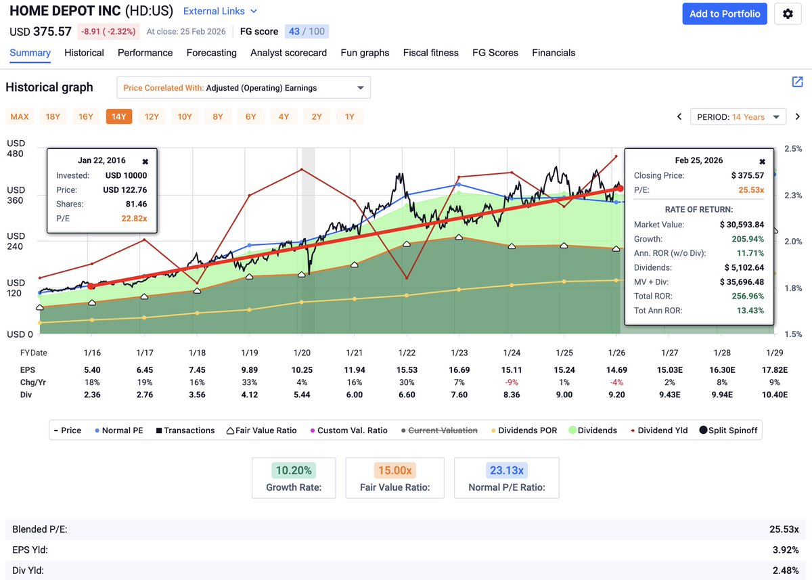This screenshot has height=580, width=812.
Task: Click the 1/19 EPS value 9.89
Action: tap(249, 370)
